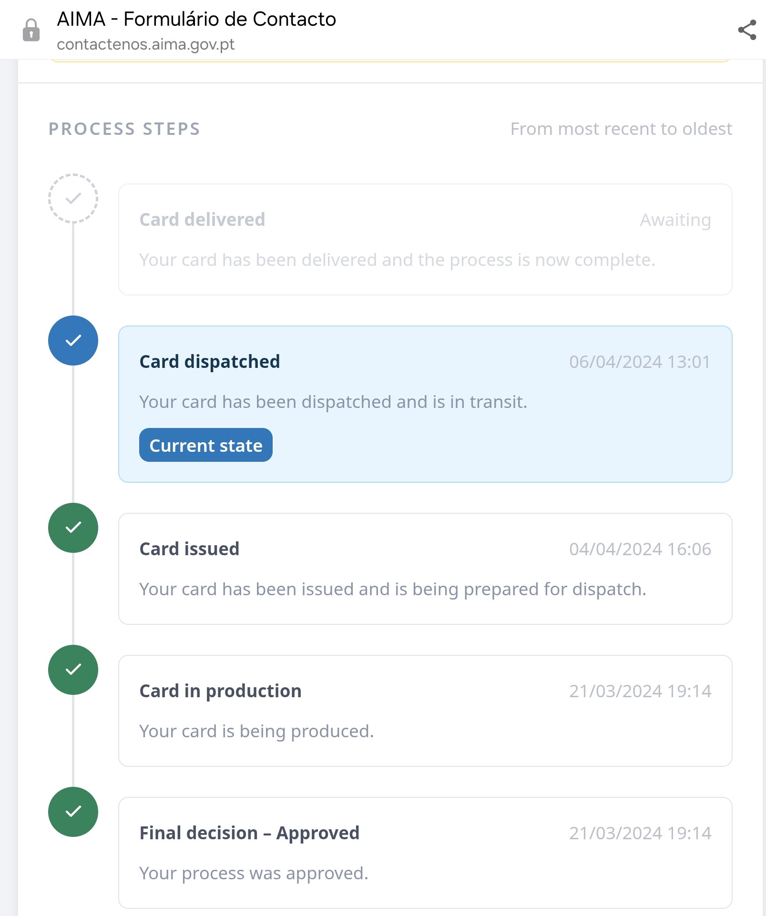The width and height of the screenshot is (766, 916).
Task: Select the Card in production step card
Action: [425, 711]
